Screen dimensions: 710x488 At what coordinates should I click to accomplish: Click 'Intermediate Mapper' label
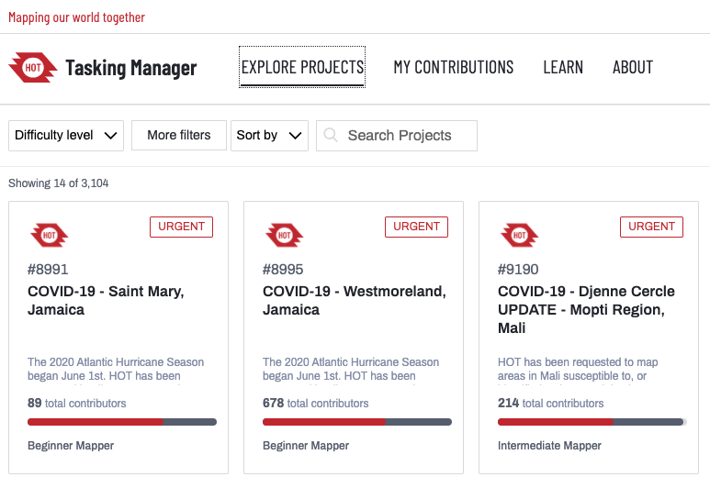coord(549,446)
